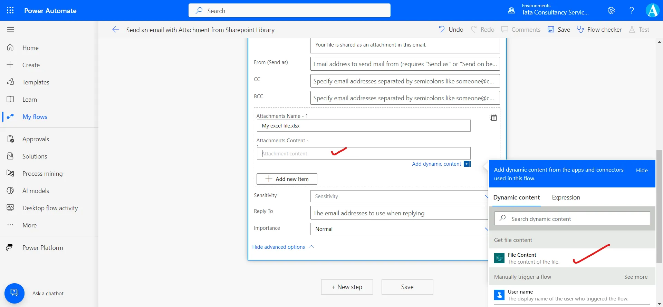Click Redo in the command bar
Image resolution: width=663 pixels, height=307 pixels.
483,30
